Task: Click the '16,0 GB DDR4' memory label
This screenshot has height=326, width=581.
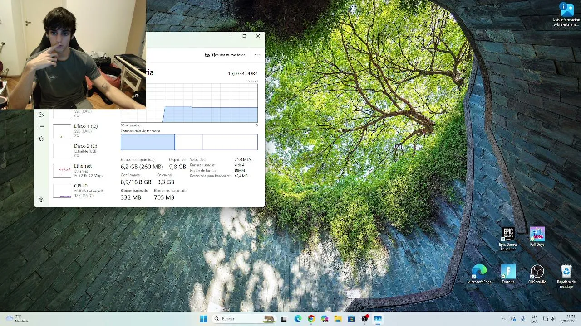Action: 243,73
